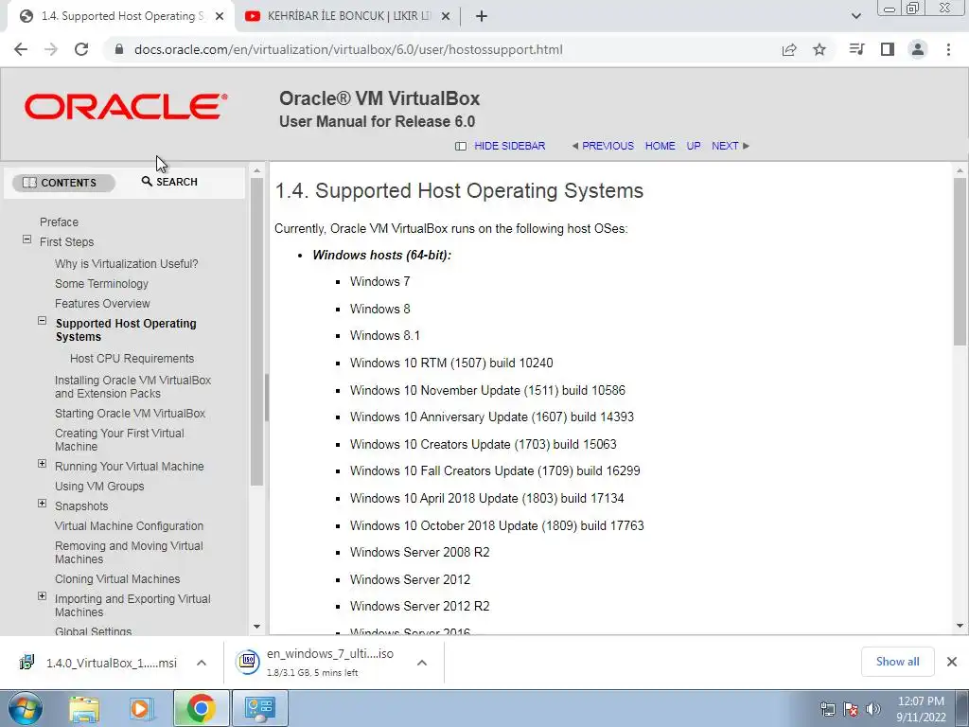
Task: Go forward with the browser forward arrow
Action: pos(51,49)
